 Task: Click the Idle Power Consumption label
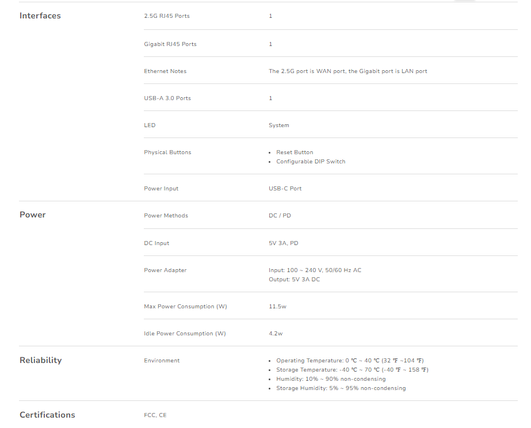[x=185, y=334]
